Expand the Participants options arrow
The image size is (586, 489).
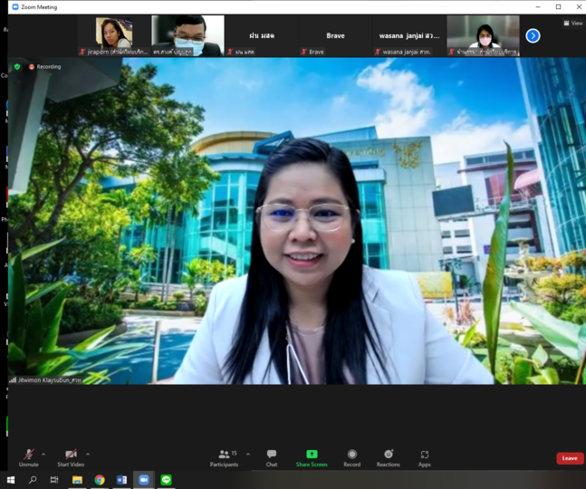coord(247,455)
